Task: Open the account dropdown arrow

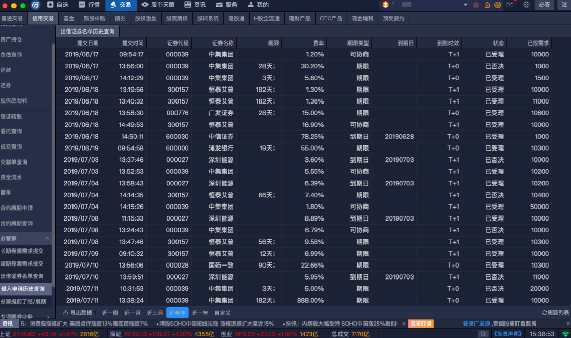Action: pyautogui.click(x=465, y=5)
